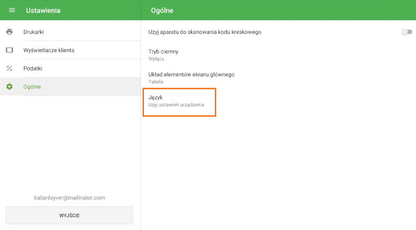Click the 'Użyj aparatu do skanowania kodu kreskowego' label

tap(205, 32)
